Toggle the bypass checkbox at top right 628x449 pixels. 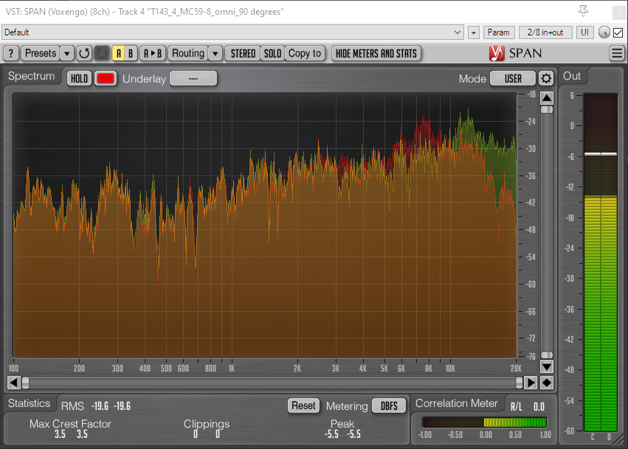pos(618,32)
